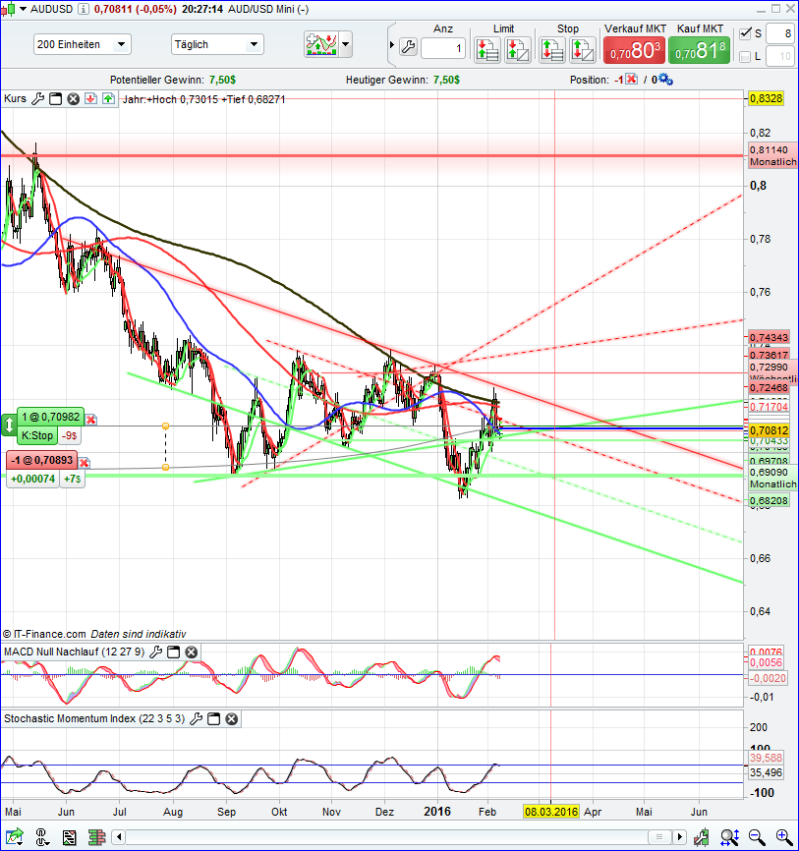Screen dimensions: 799x851
Task: Expand the arrow next to the indicators icon
Action: 345,44
